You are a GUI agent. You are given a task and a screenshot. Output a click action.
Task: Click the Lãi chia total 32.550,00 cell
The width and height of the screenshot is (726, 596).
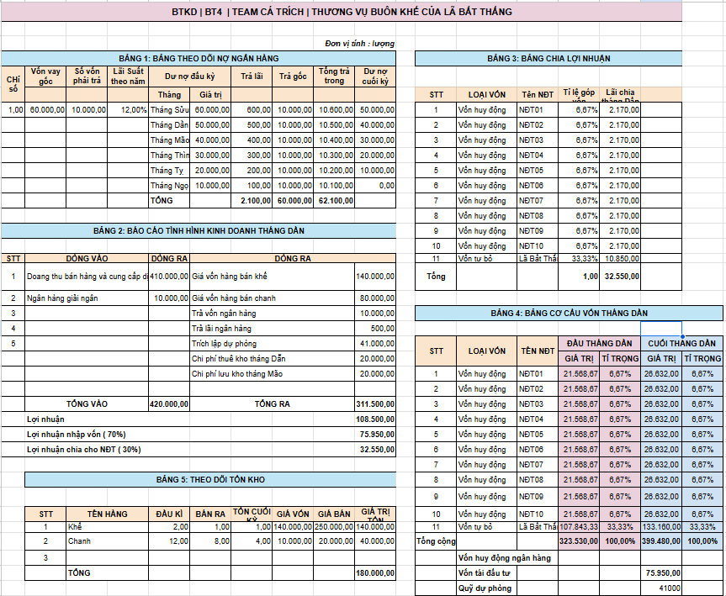[620, 277]
